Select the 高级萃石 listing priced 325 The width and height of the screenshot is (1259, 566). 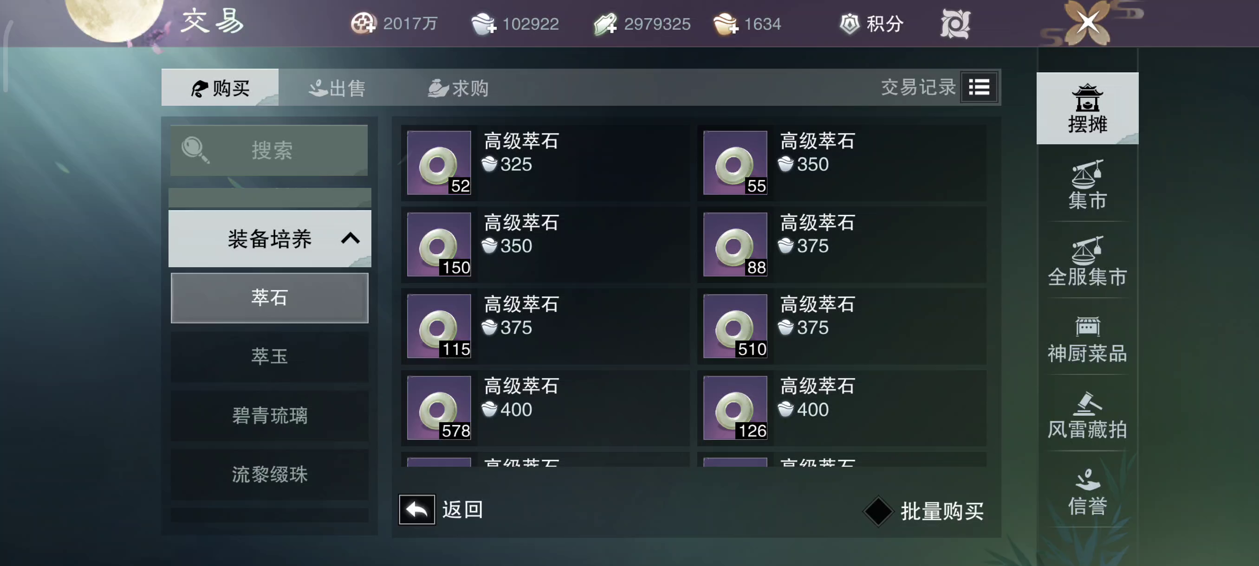[x=545, y=163]
